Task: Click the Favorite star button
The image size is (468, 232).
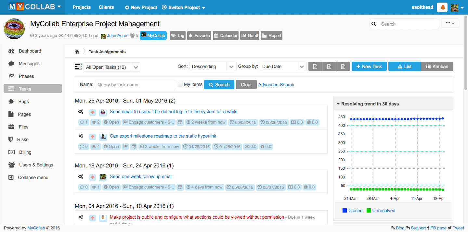Action: (x=199, y=36)
